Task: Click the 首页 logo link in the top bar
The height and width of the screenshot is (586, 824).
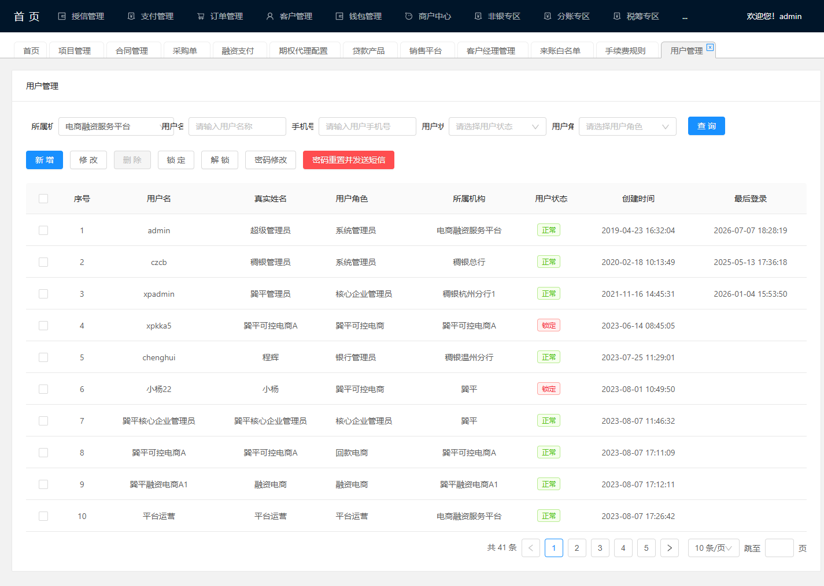Action: [27, 16]
